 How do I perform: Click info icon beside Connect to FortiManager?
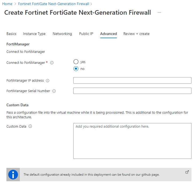(x=52, y=63)
